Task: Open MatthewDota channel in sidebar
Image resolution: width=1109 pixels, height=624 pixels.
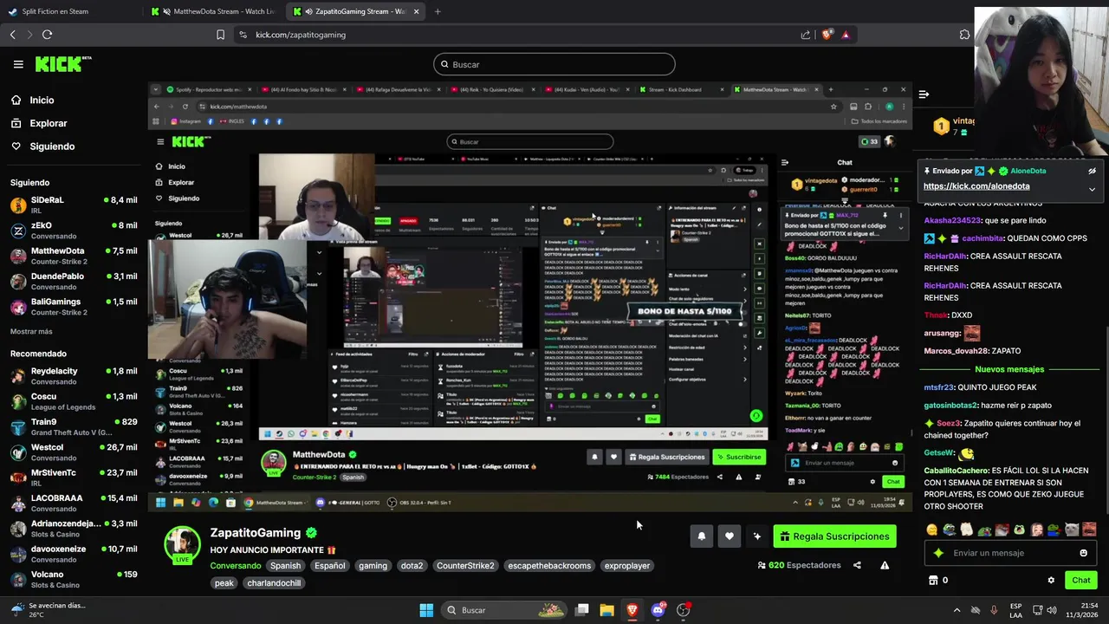Action: pos(73,256)
